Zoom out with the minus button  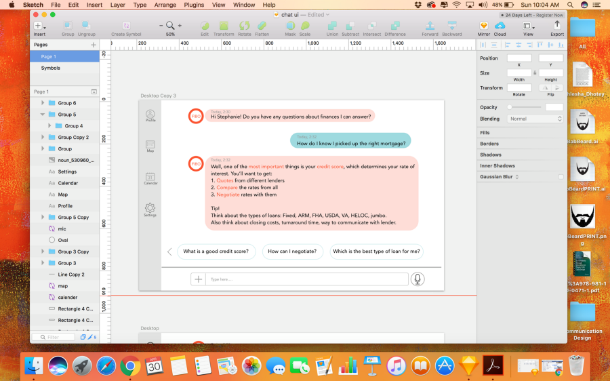161,26
